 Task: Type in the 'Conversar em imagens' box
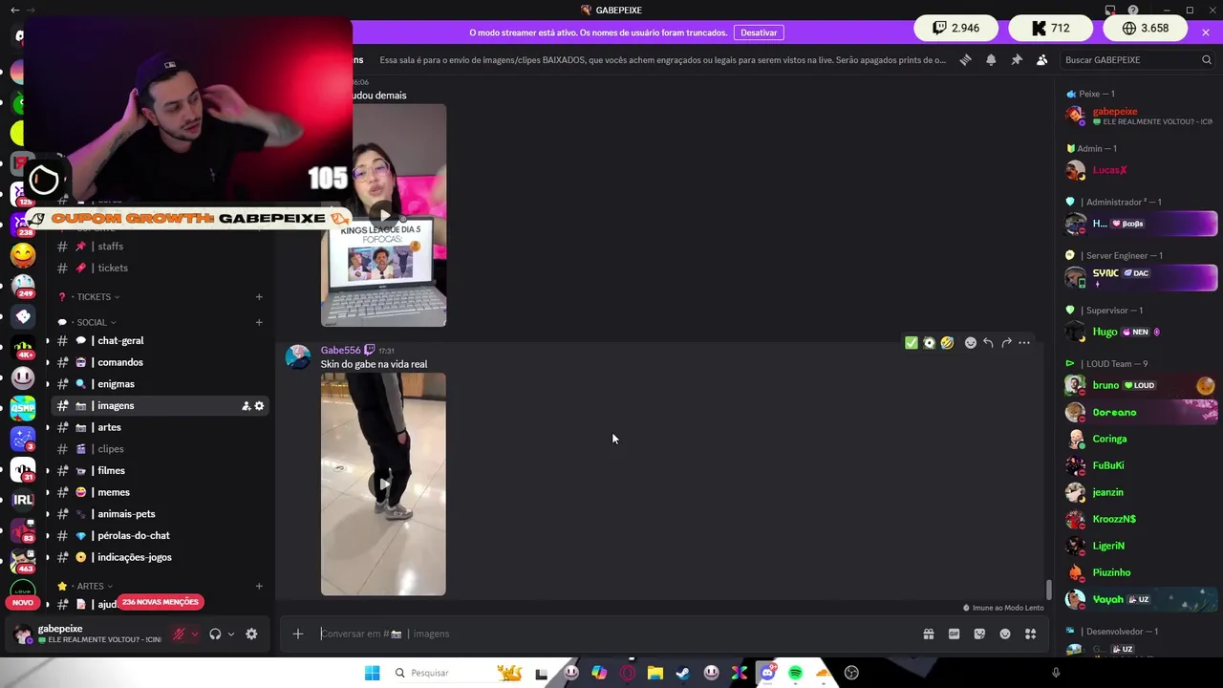[611, 634]
